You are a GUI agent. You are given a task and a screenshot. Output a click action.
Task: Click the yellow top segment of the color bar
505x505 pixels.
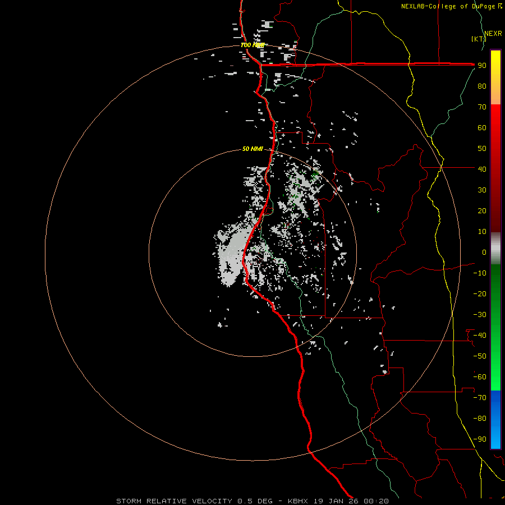coord(495,77)
